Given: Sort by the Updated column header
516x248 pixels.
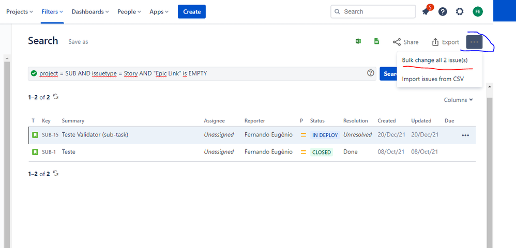Looking at the screenshot, I should 421,121.
